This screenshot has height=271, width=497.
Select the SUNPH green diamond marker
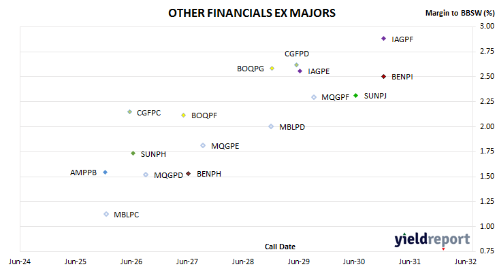133,153
